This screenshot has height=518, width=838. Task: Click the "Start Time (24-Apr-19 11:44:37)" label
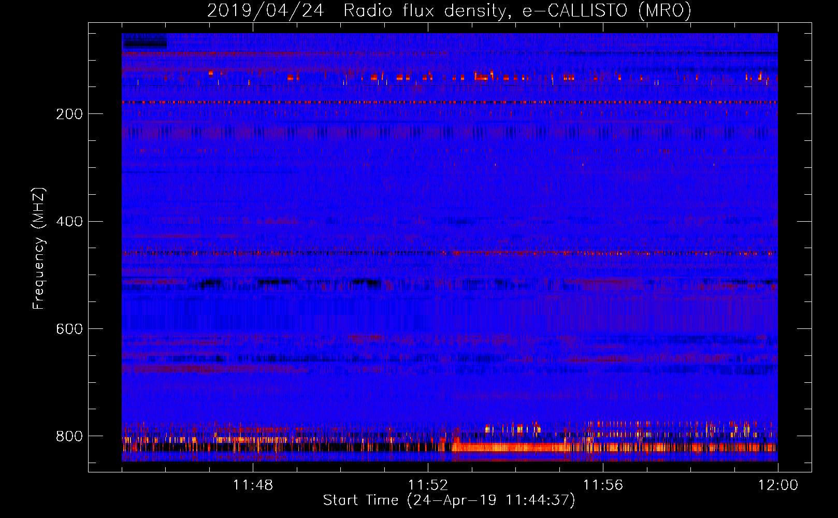coord(449,500)
